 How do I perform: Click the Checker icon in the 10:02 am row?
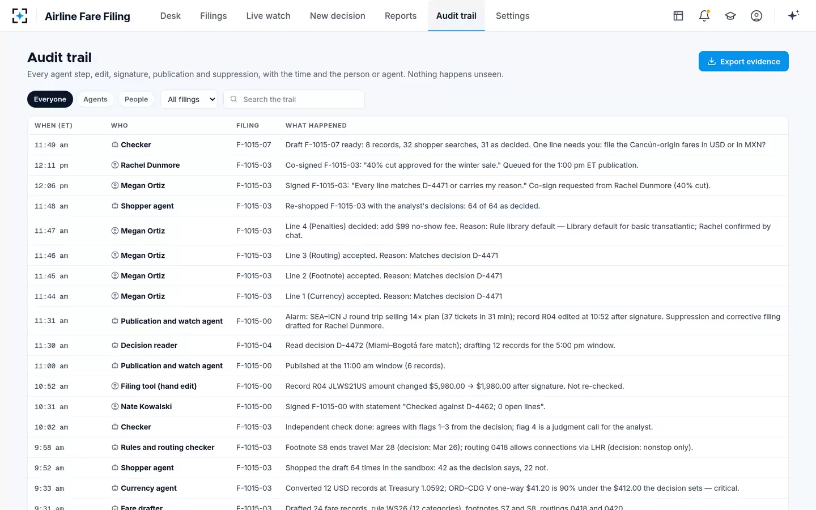click(x=115, y=427)
